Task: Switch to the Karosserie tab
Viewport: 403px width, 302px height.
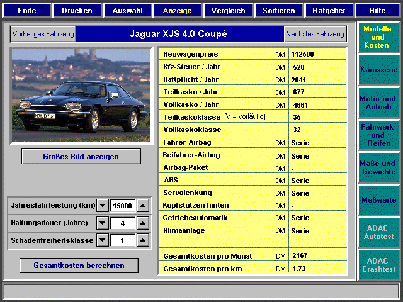Action: pos(378,70)
